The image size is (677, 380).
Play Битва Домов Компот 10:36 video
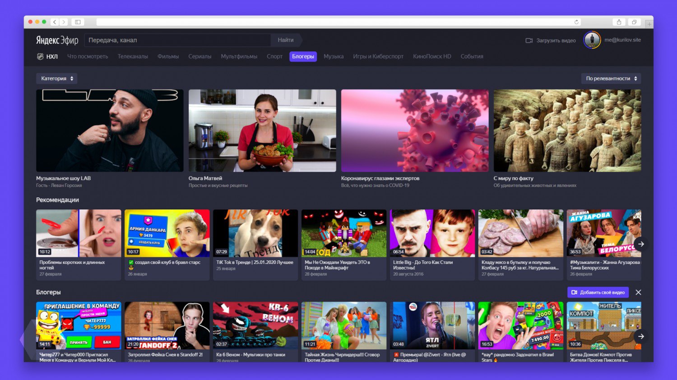604,326
